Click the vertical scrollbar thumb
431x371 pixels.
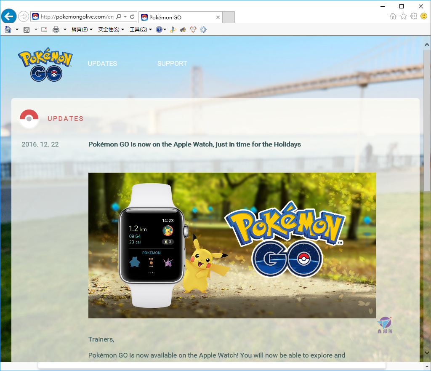pos(427,120)
